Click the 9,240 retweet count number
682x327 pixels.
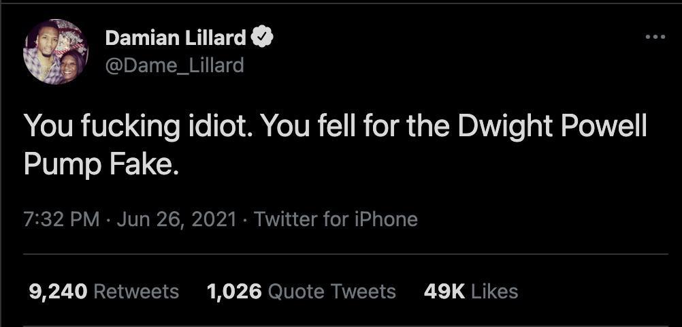[x=58, y=292]
